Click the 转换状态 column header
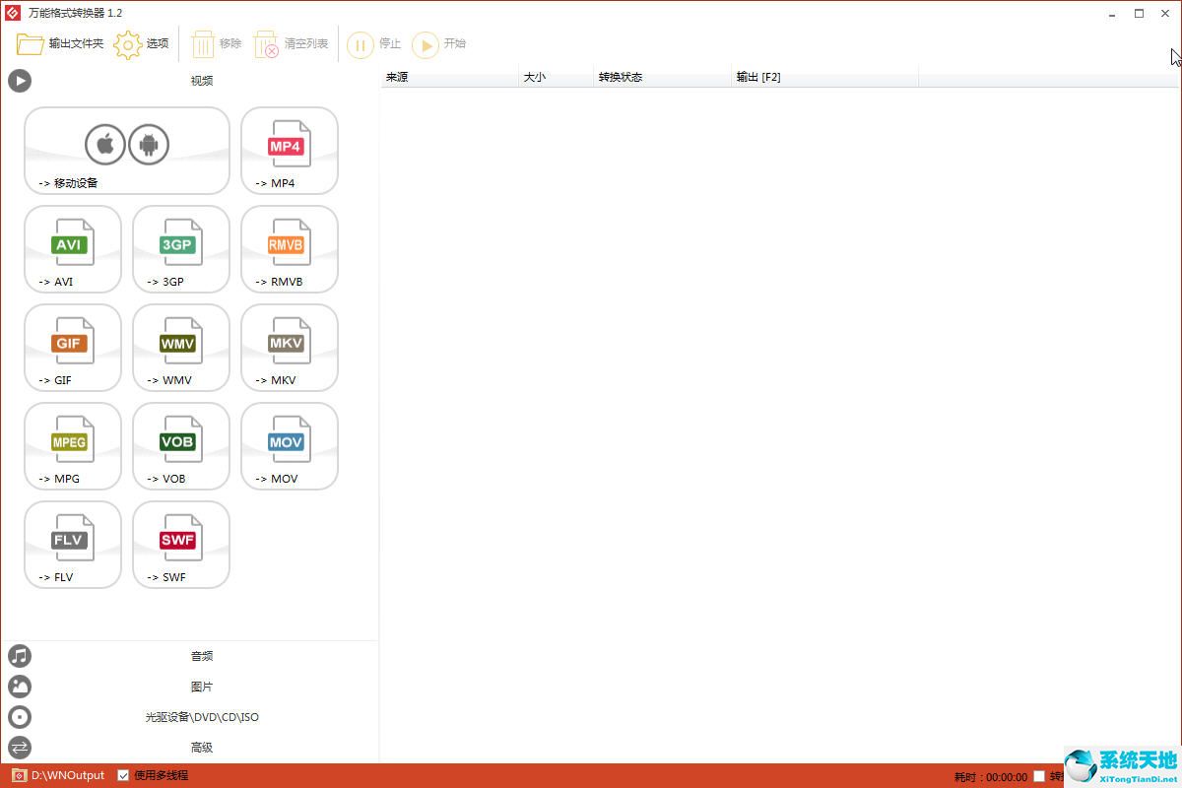Viewport: 1182px width, 788px height. click(x=663, y=77)
